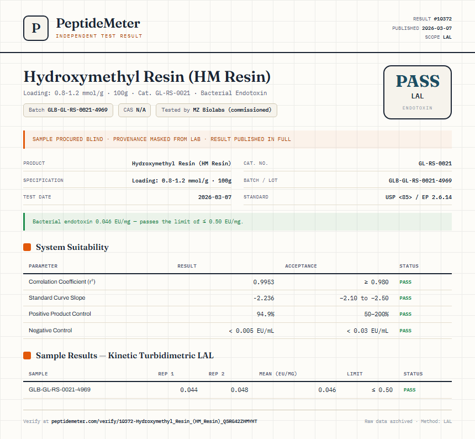Image resolution: width=475 pixels, height=439 pixels.
Task: Click the Tested by MZ Biolabs chip
Action: click(217, 110)
